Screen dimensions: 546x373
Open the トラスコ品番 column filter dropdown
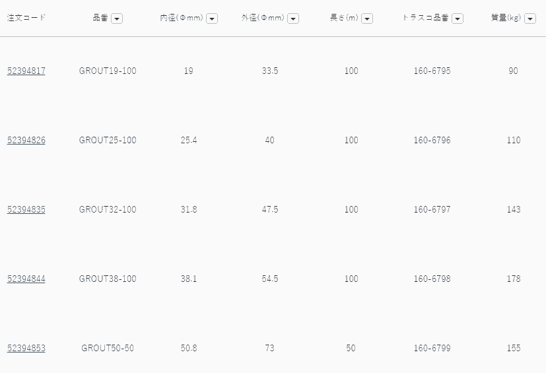click(x=458, y=18)
